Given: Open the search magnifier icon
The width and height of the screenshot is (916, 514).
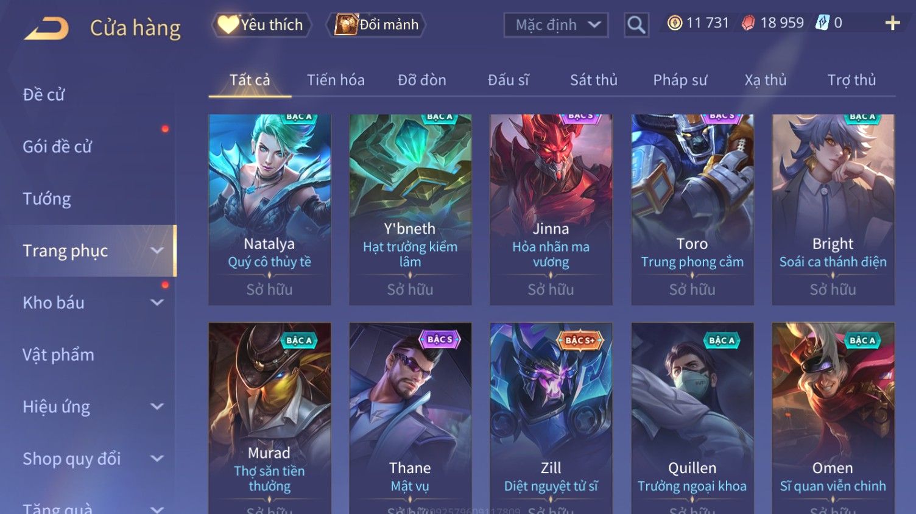Looking at the screenshot, I should click(636, 25).
